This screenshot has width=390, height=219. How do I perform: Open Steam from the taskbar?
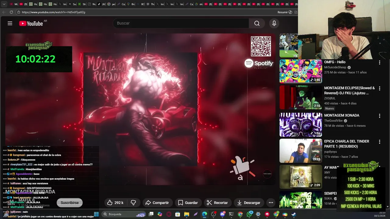point(294,214)
